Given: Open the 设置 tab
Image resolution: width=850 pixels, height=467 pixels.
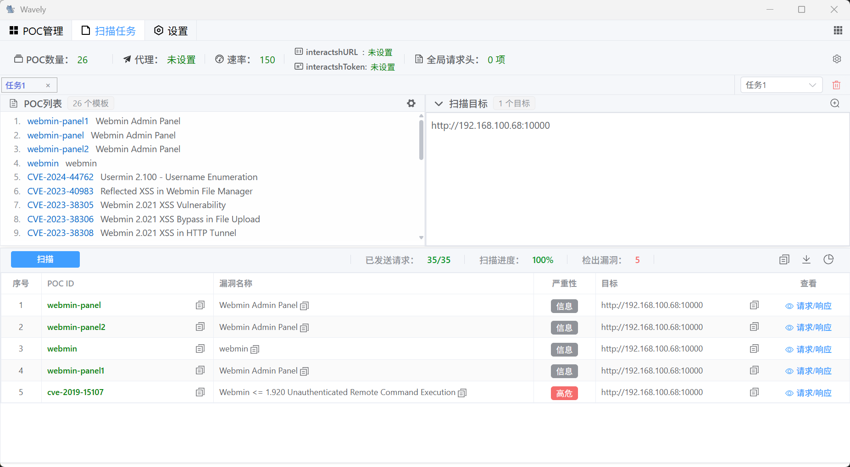Looking at the screenshot, I should 171,31.
